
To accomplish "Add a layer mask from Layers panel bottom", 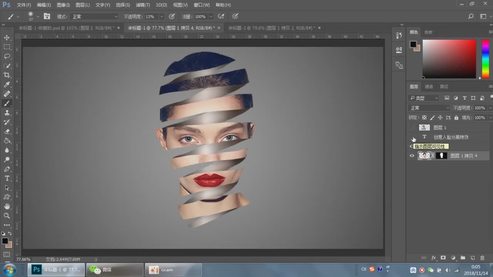I will coord(443,258).
